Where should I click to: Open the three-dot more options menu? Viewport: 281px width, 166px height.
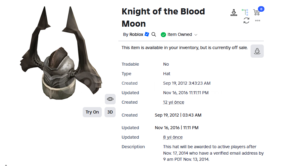[258, 21]
